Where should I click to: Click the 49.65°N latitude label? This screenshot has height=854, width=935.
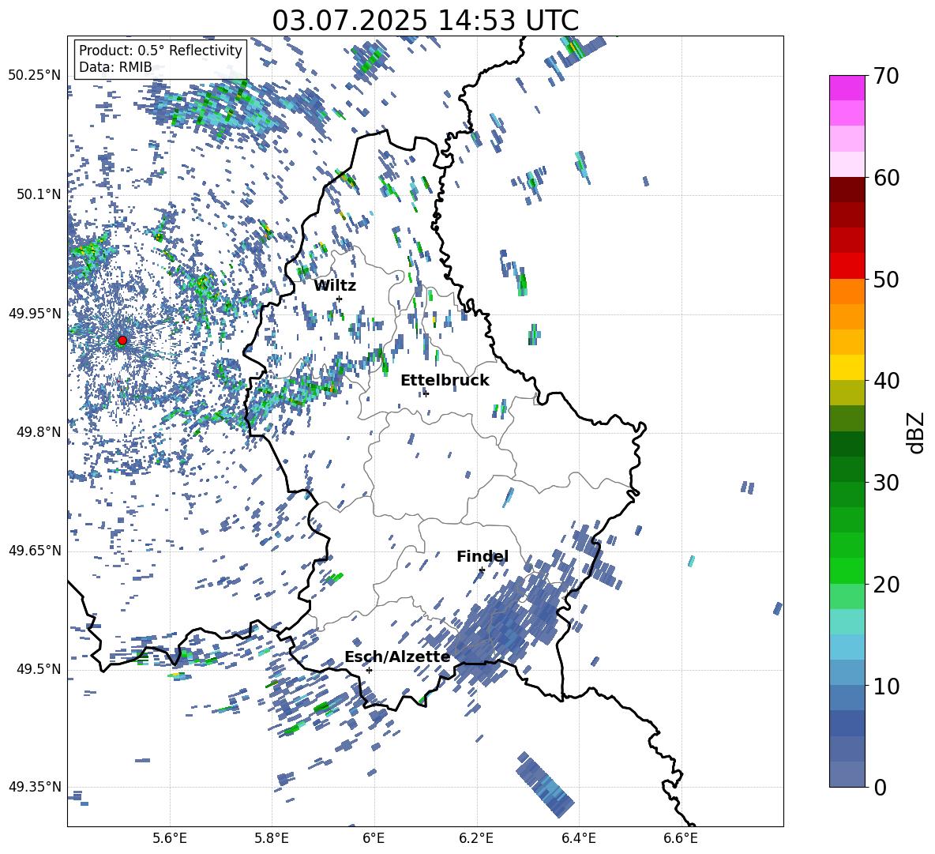(x=35, y=550)
